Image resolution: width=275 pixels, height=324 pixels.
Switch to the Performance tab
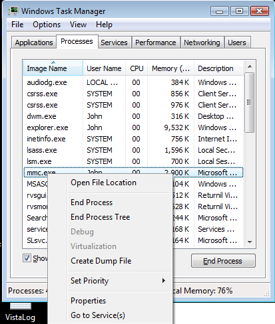(156, 42)
